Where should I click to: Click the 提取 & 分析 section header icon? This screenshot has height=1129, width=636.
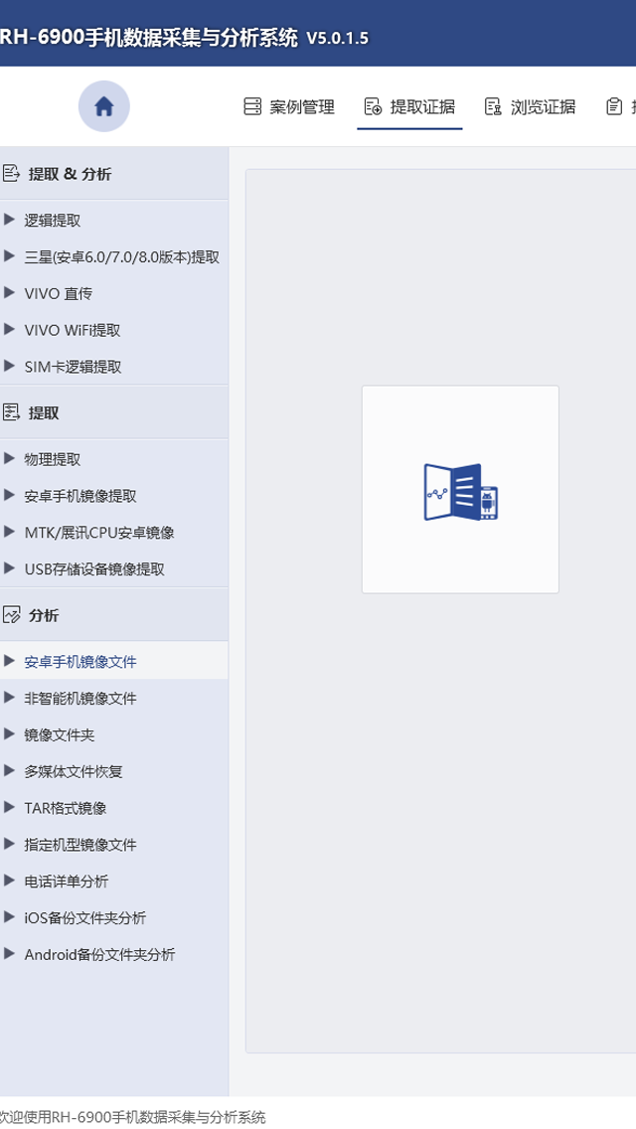click(11, 174)
